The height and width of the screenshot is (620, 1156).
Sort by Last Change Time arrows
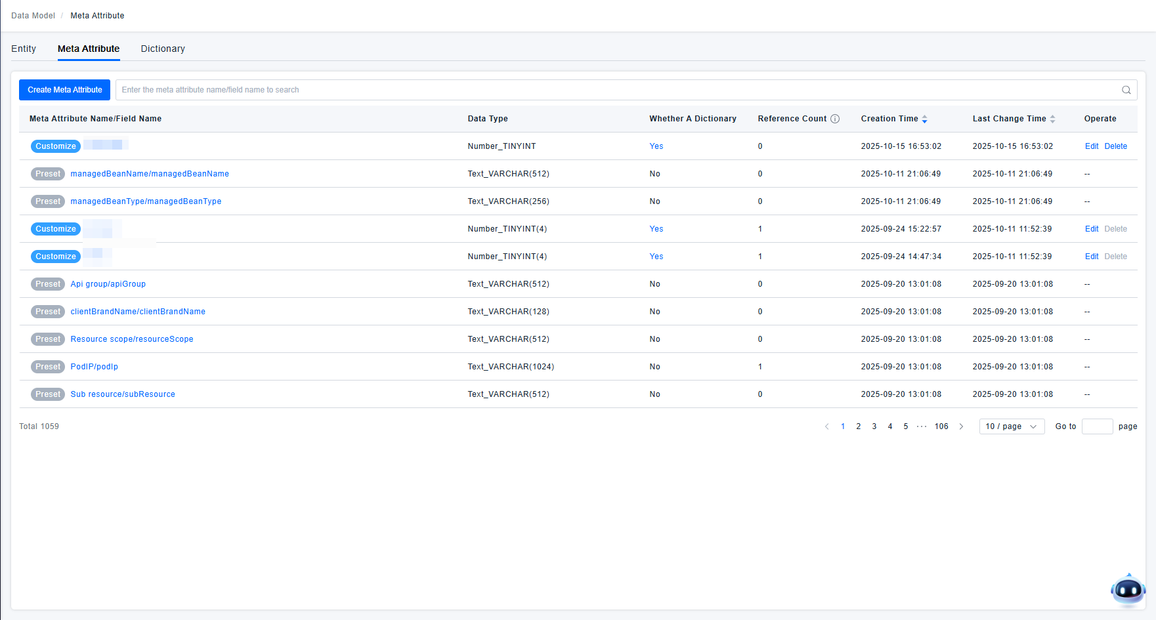pyautogui.click(x=1052, y=119)
